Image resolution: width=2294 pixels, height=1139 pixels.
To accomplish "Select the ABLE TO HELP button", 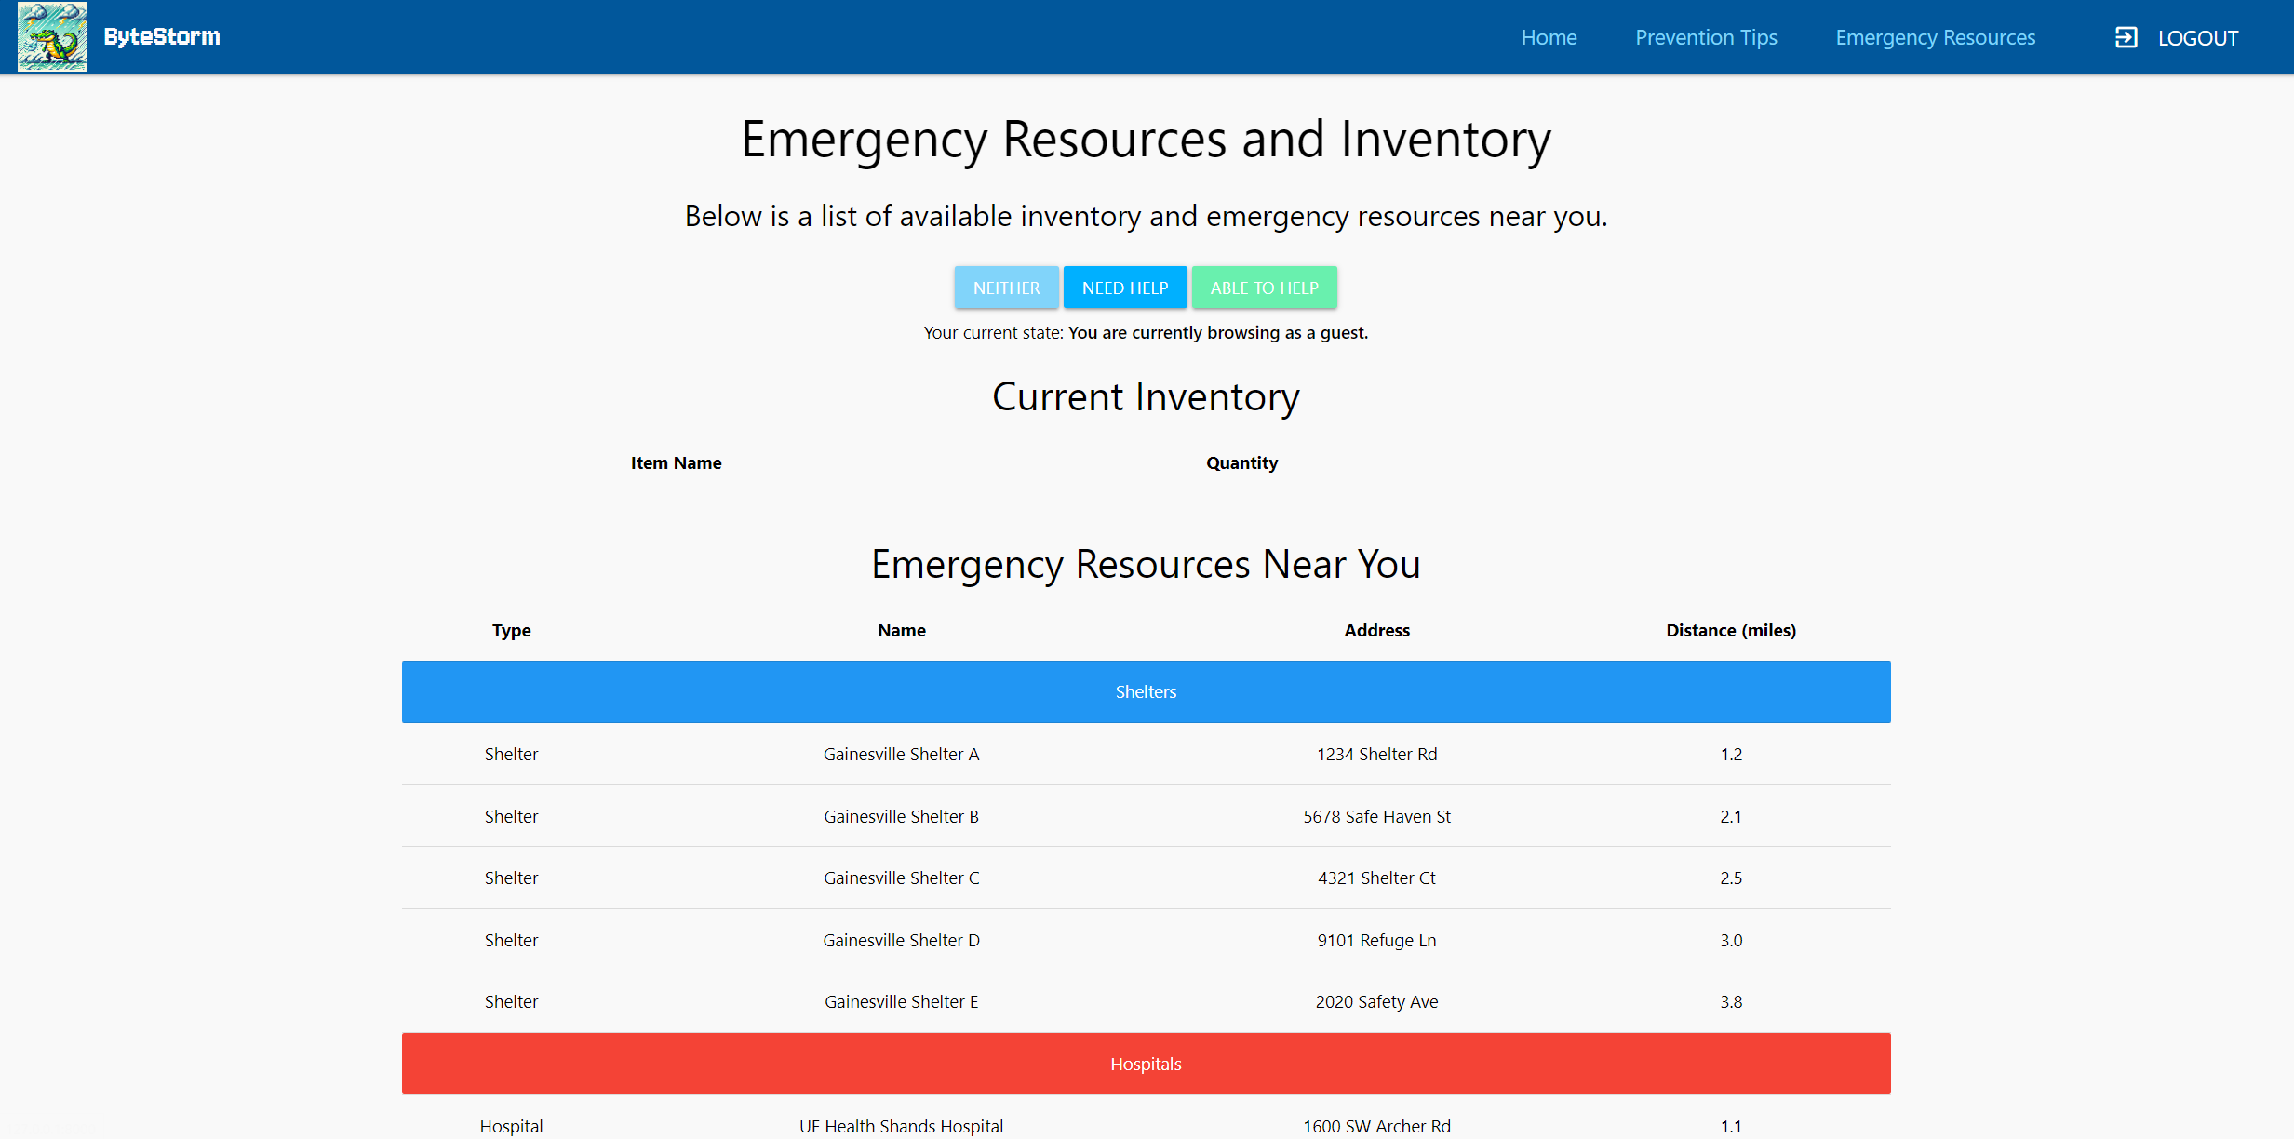I will 1264,288.
